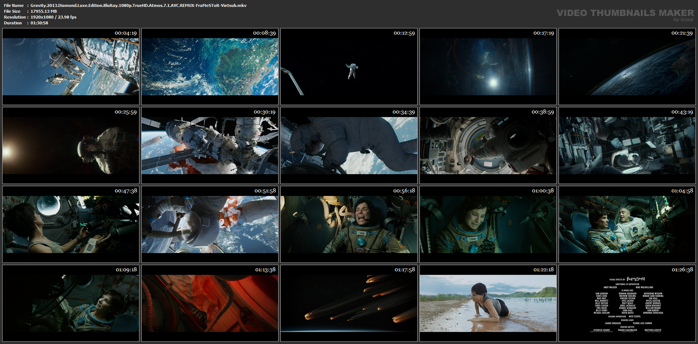
Task: Select the thumbnail timestamped 01:00:38
Action: click(x=488, y=224)
